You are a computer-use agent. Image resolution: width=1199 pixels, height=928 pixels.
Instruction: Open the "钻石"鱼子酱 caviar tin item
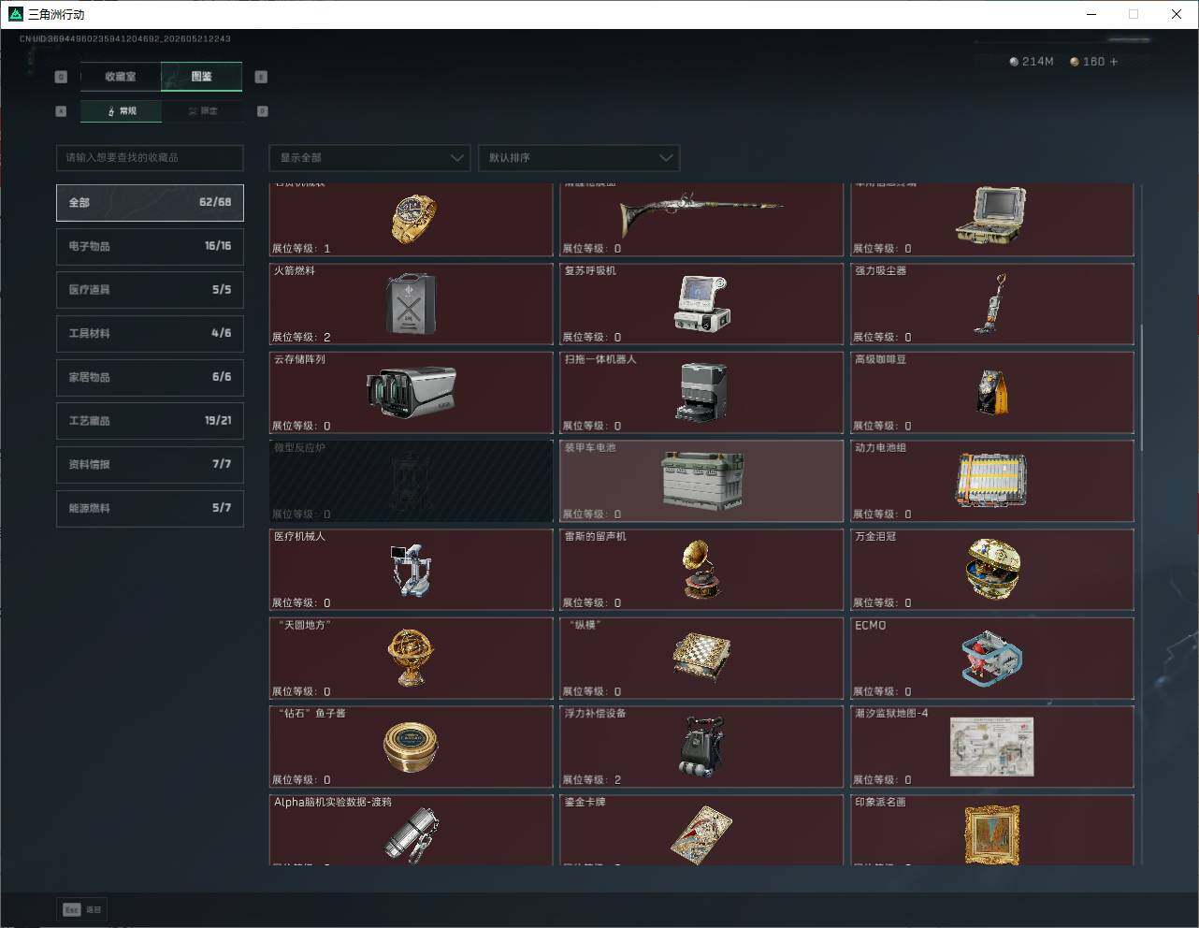[x=412, y=747]
